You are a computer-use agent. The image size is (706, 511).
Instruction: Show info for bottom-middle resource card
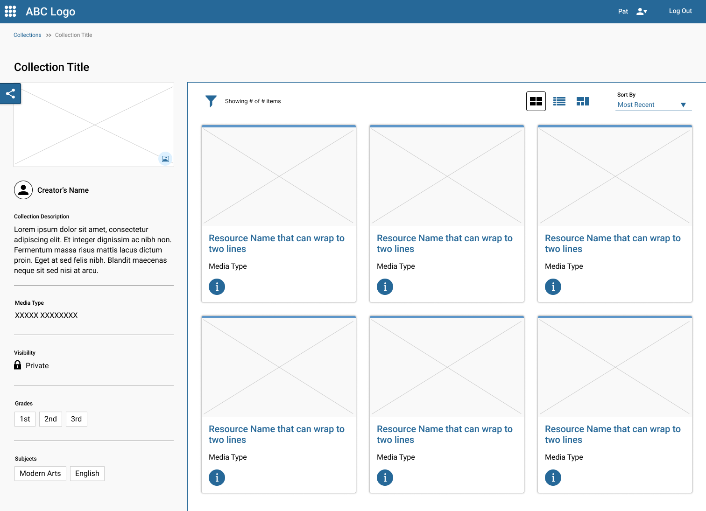tap(385, 477)
